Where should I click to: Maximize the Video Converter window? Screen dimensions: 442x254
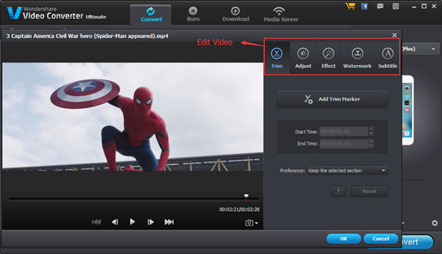point(424,6)
